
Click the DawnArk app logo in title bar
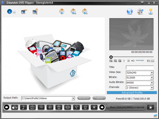(x=3, y=3)
